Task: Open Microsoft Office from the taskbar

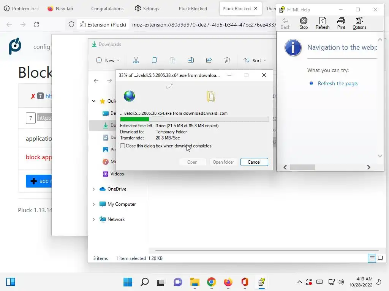Action: (x=245, y=282)
